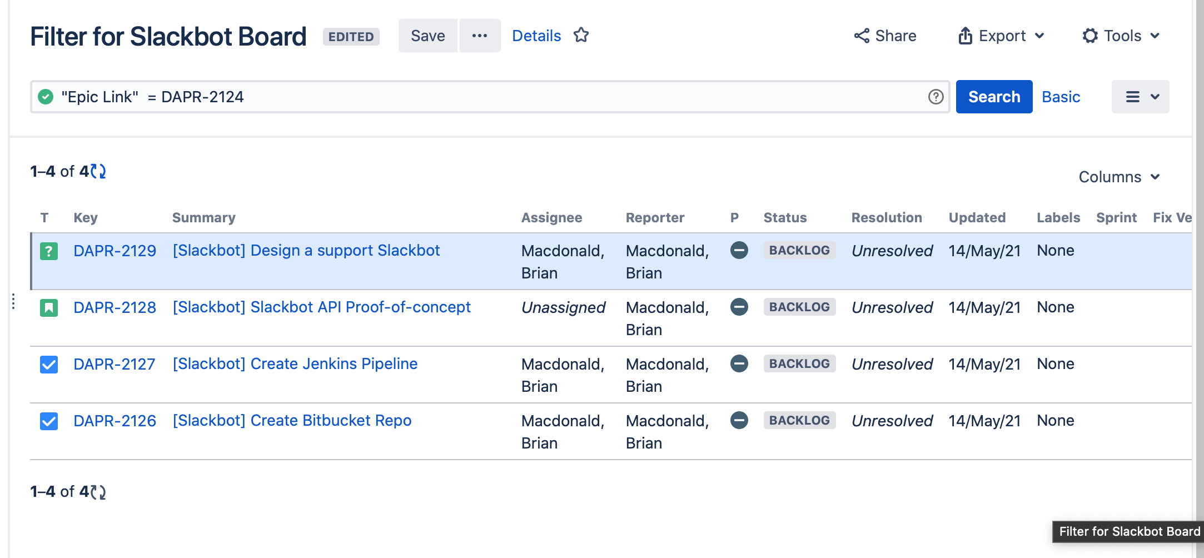
Task: Refresh results via bottom refresh icon
Action: click(x=98, y=492)
